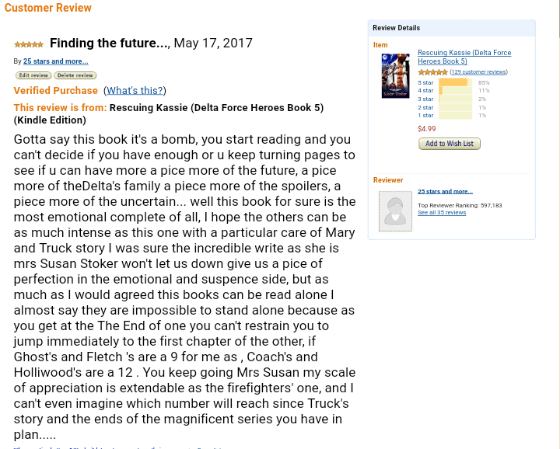The width and height of the screenshot is (560, 449).
Task: Filter by 4 star reviews
Action: tap(425, 91)
